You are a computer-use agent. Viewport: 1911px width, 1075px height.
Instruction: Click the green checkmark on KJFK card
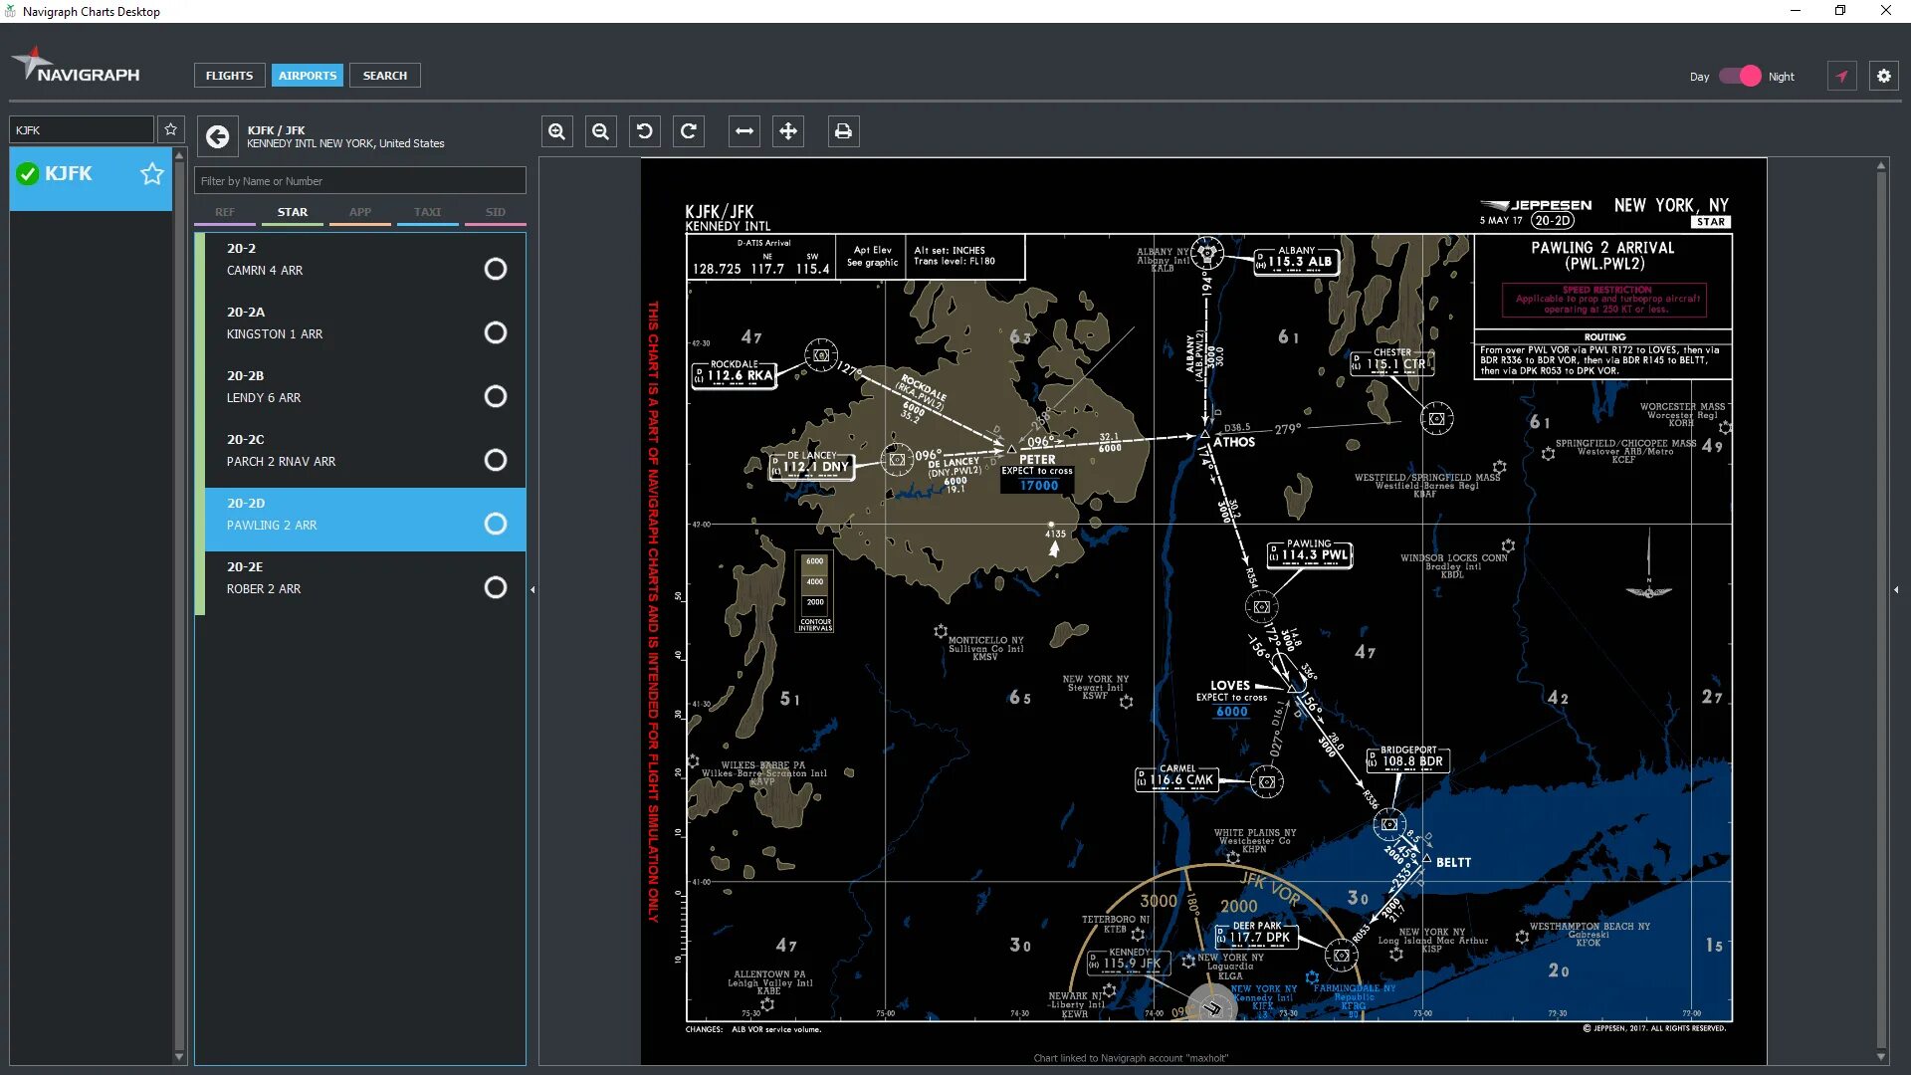pos(28,174)
